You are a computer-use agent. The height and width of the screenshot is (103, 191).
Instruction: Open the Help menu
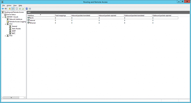20,6
